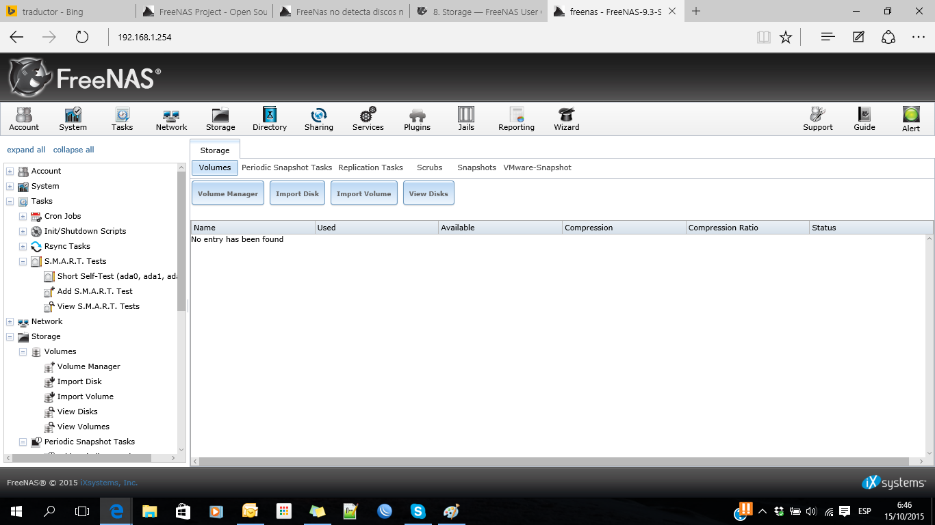Open the System toolbar icon

pyautogui.click(x=73, y=119)
